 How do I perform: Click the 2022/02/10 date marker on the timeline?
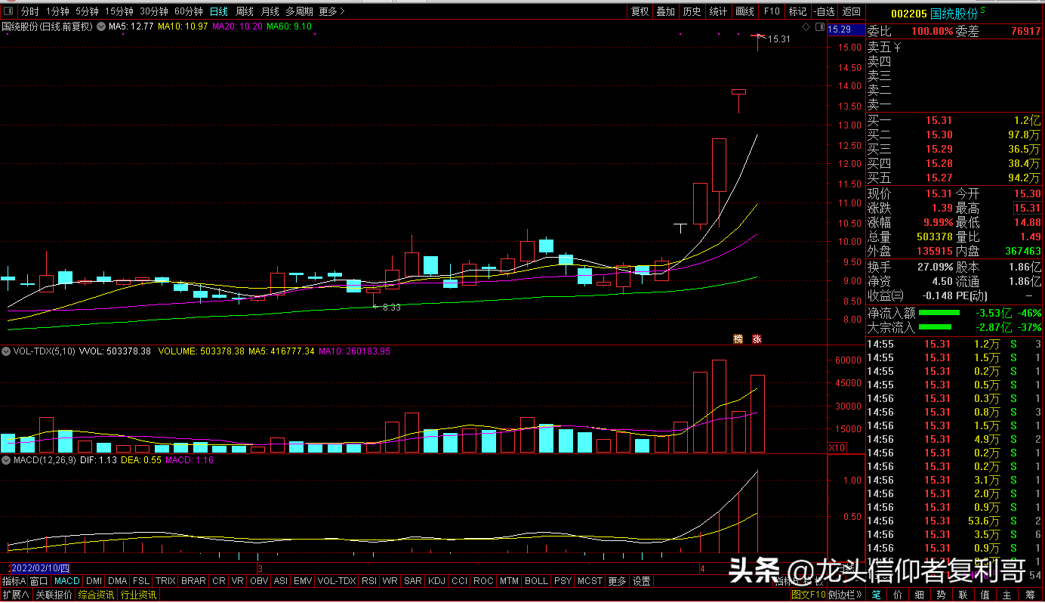[42, 568]
